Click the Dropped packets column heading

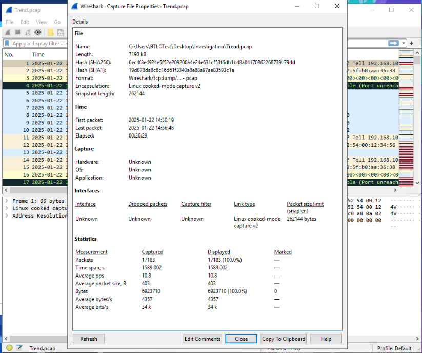(148, 204)
